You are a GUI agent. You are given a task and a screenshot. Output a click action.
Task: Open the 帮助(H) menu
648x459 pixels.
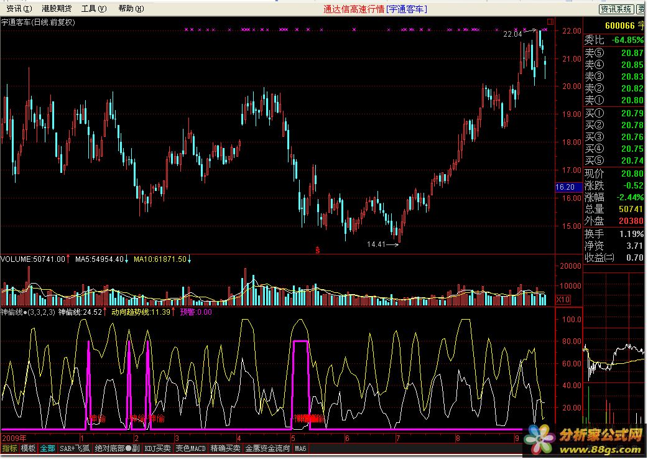tap(131, 9)
